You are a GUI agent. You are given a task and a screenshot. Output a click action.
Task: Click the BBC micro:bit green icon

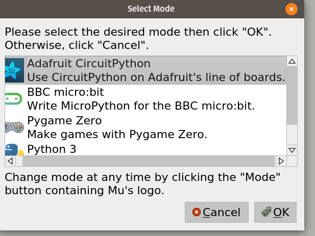(x=13, y=99)
